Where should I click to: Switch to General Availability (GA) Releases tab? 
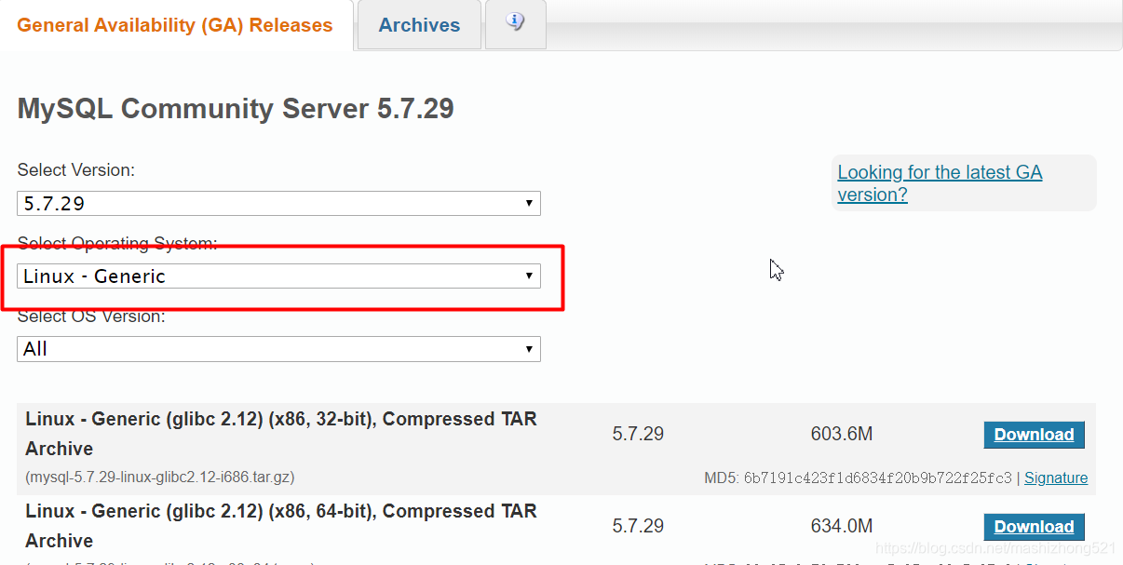pyautogui.click(x=175, y=25)
